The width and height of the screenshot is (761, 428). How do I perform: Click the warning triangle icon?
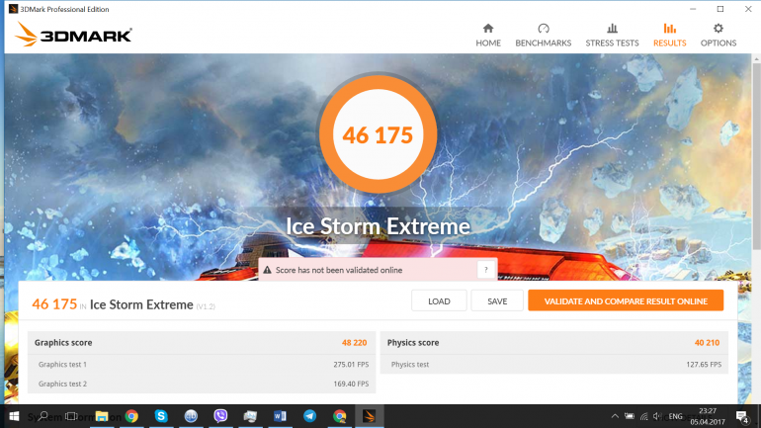(267, 270)
